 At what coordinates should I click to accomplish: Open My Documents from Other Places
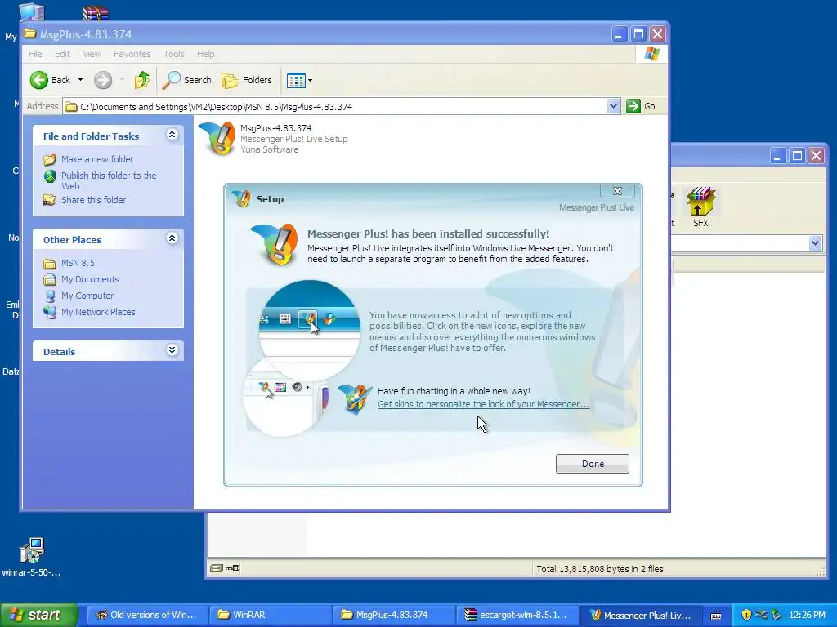coord(90,279)
